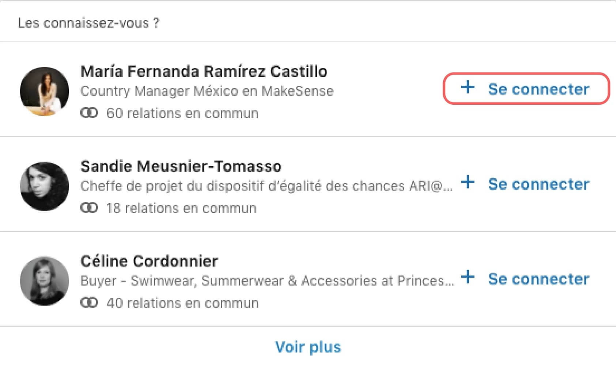This screenshot has height=367, width=616.
Task: Open Sandie Meusnier-Tomasso's profile photo
Action: pos(45,186)
